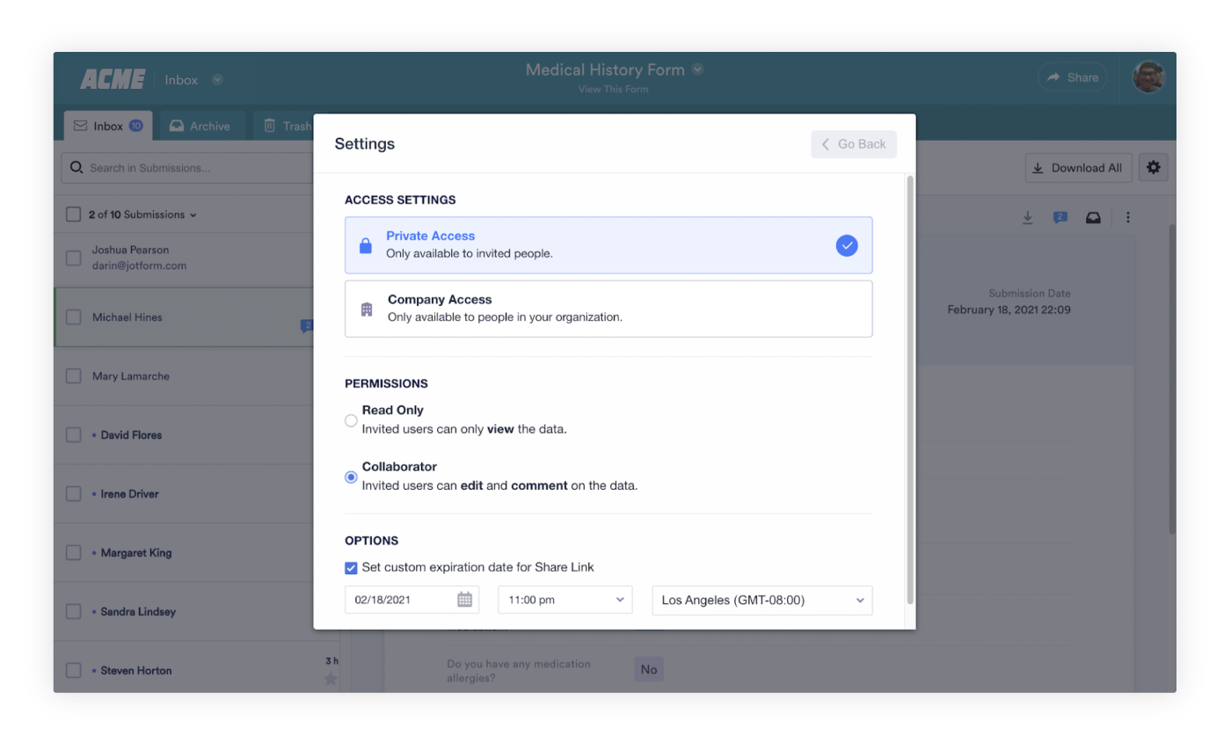Screen dimensions: 1231x744
Task: Open the user profile avatar
Action: [x=1148, y=77]
